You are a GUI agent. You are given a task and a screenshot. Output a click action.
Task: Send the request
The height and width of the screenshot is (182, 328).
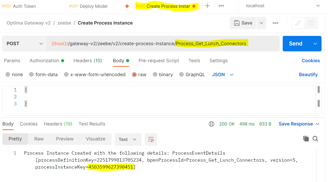296,44
